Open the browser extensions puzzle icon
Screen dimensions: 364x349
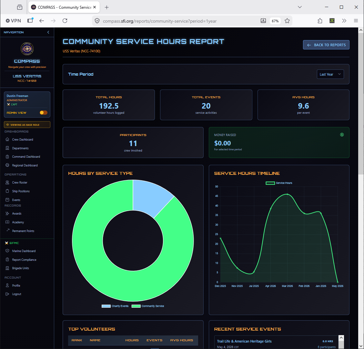click(320, 21)
